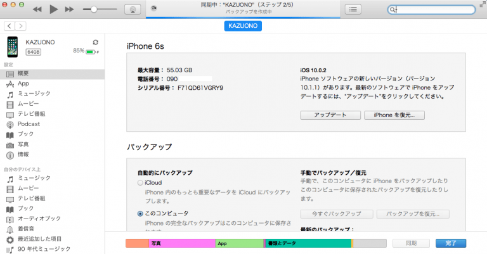
Task: Toggle the full-screen arrows icon
Action: click(x=483, y=4)
